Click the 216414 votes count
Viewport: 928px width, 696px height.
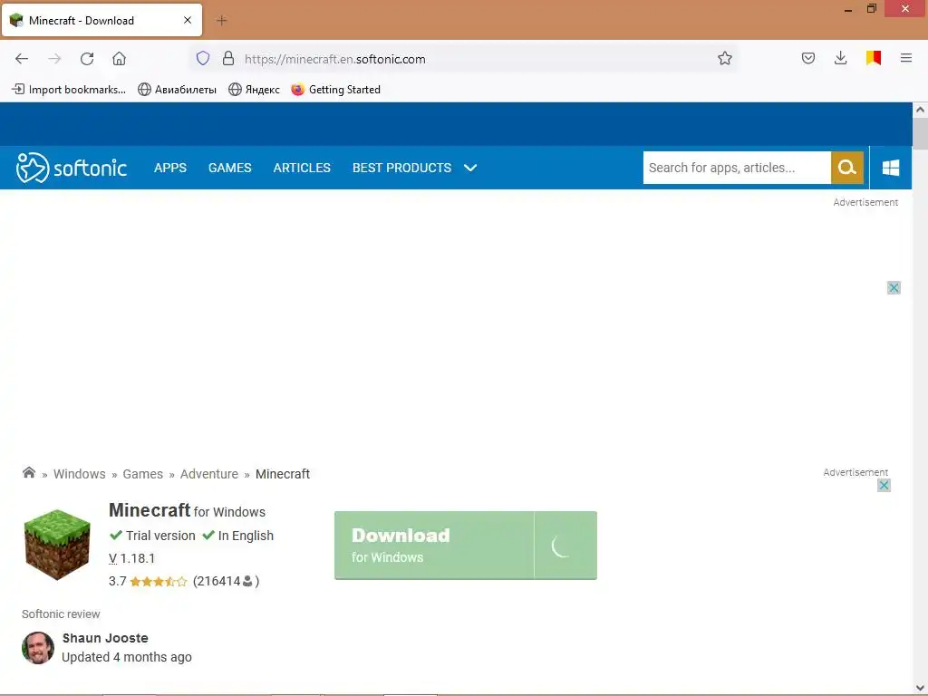[226, 581]
